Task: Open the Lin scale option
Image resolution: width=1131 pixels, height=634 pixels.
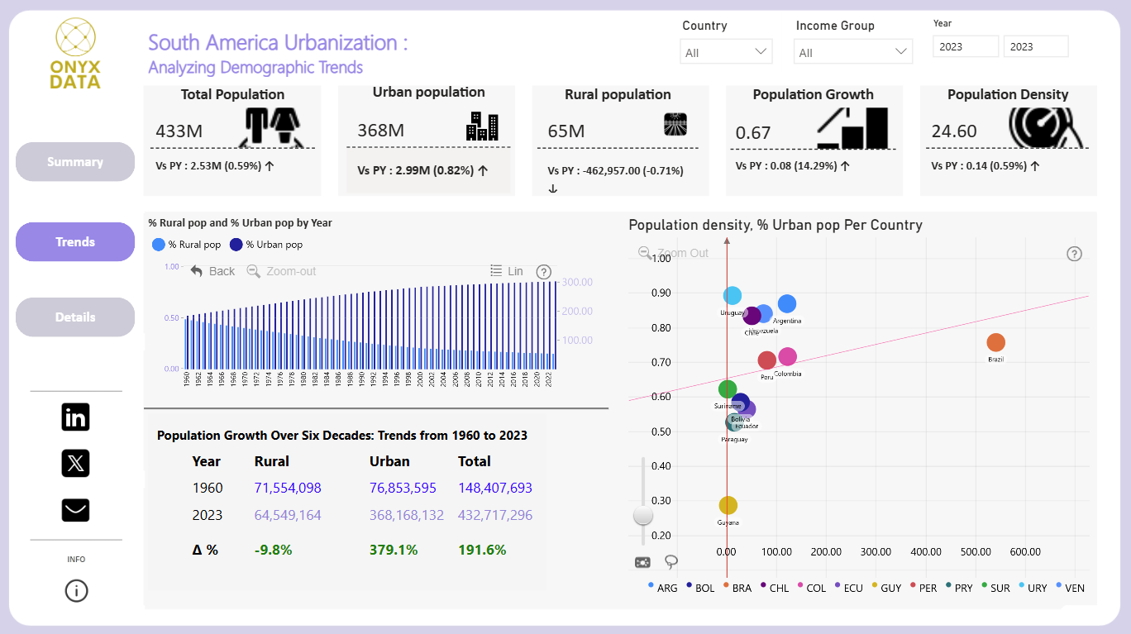Action: click(507, 271)
